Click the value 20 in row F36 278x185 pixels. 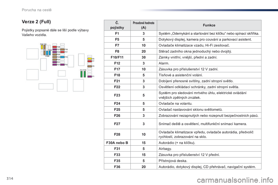144,167
